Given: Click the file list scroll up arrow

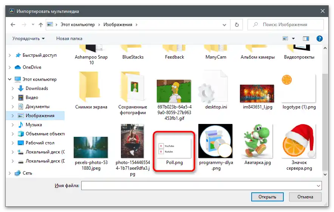Looking at the screenshot, I should 325,48.
